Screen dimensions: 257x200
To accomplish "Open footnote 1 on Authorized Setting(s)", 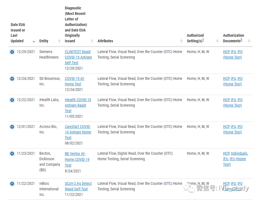I will pyautogui.click(x=203, y=40).
